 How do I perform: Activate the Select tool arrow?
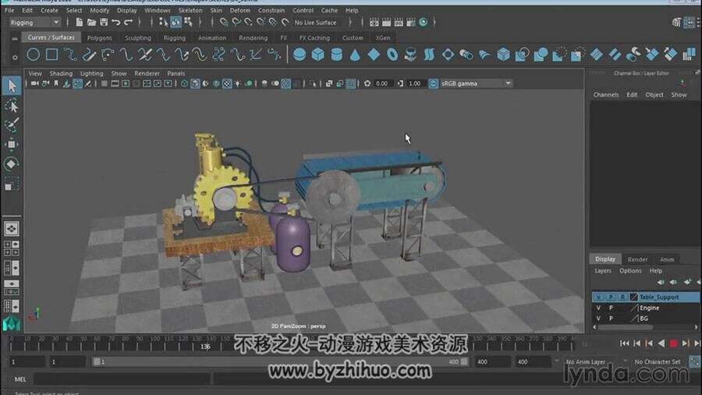click(12, 86)
